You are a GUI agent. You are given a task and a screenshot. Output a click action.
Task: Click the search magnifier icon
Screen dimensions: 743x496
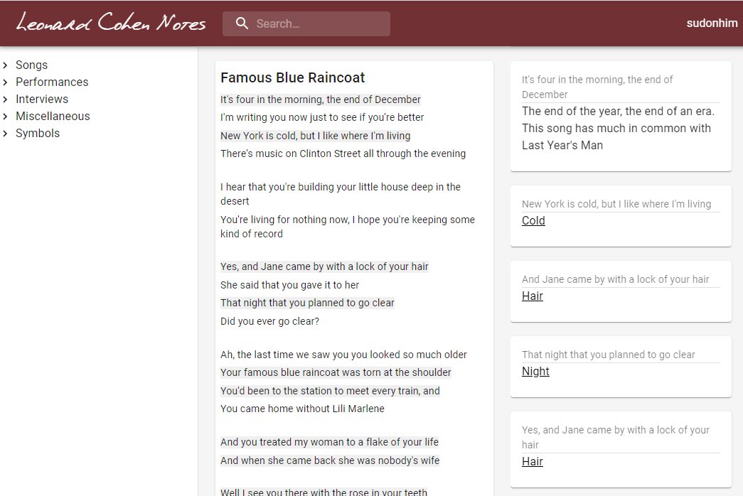(x=242, y=23)
